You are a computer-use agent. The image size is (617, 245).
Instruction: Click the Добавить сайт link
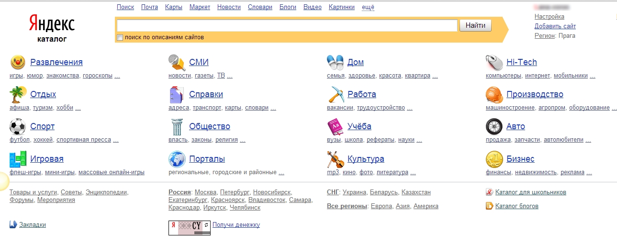click(555, 26)
